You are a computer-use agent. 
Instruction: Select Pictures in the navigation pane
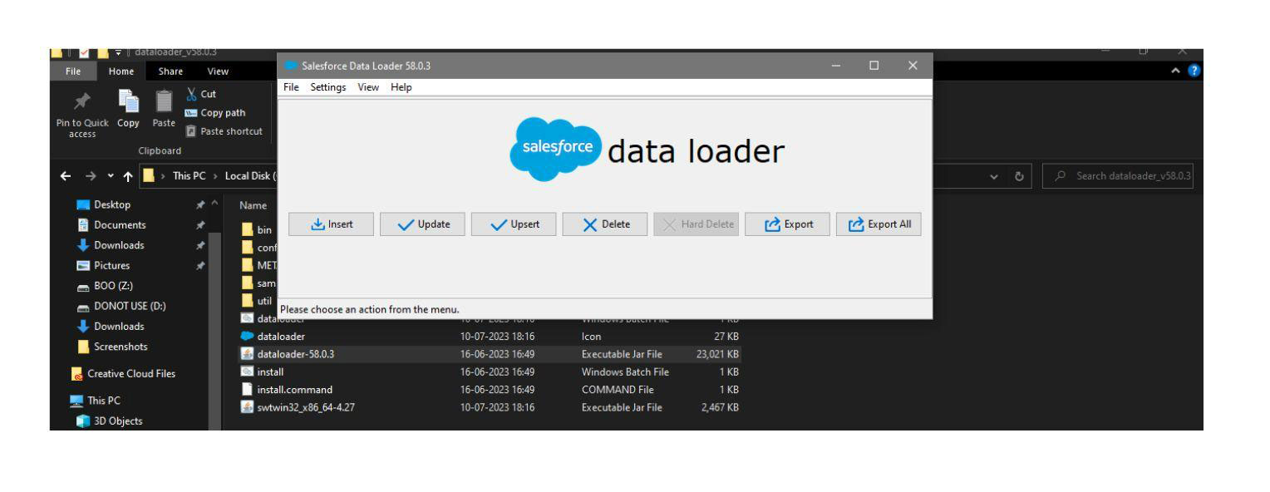[x=113, y=266]
